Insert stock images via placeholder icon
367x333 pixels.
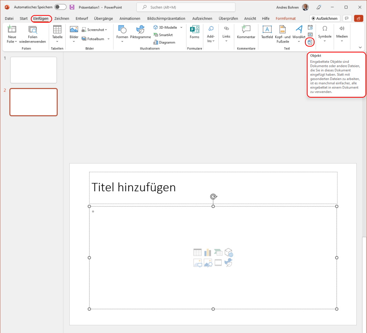(208, 263)
